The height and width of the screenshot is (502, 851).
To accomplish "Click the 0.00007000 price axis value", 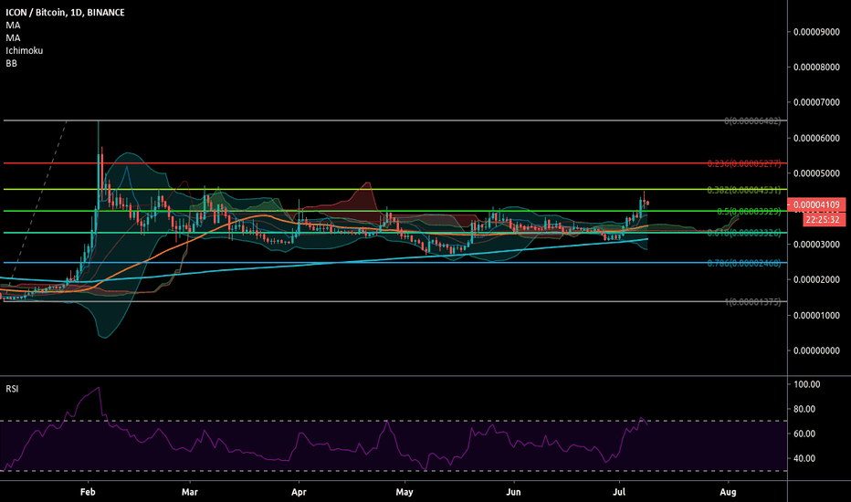I will pos(817,102).
